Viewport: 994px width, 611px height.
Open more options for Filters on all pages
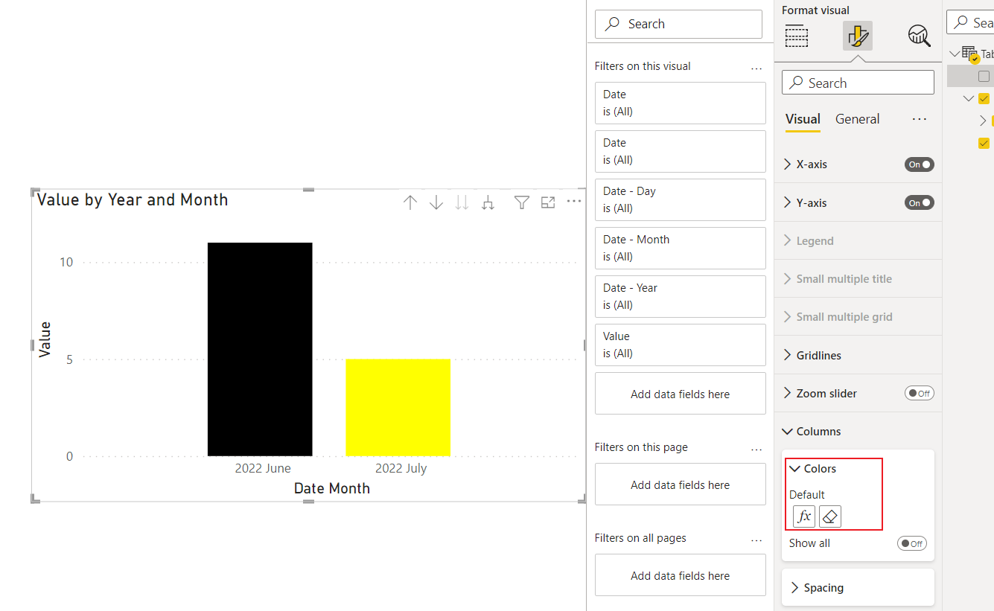coord(756,540)
